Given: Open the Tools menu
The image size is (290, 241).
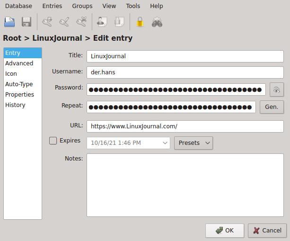Looking at the screenshot, I should 133,6.
